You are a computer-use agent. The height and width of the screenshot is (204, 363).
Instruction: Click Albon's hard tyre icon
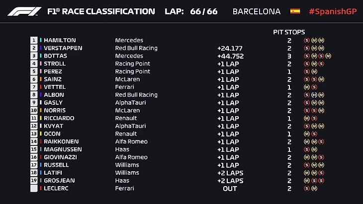click(314, 95)
